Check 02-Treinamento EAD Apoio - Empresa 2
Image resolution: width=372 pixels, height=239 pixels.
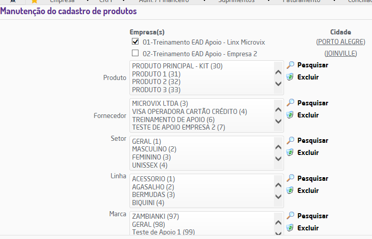(x=135, y=53)
